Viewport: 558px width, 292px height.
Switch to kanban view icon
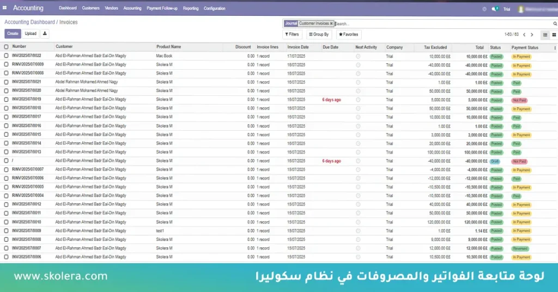click(554, 35)
